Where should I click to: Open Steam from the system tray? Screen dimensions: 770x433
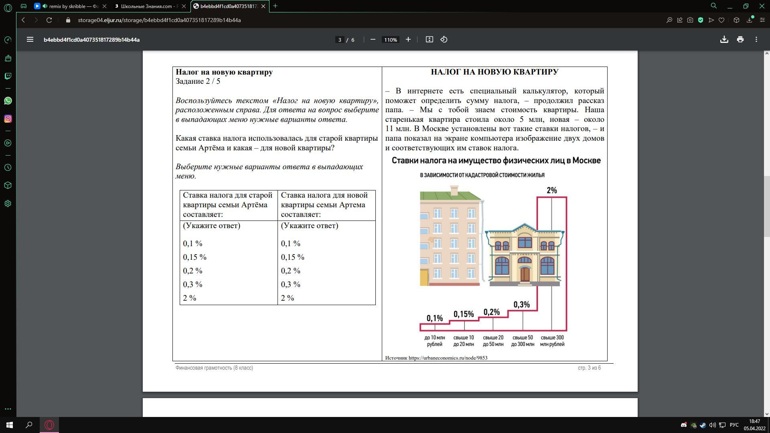coord(703,425)
